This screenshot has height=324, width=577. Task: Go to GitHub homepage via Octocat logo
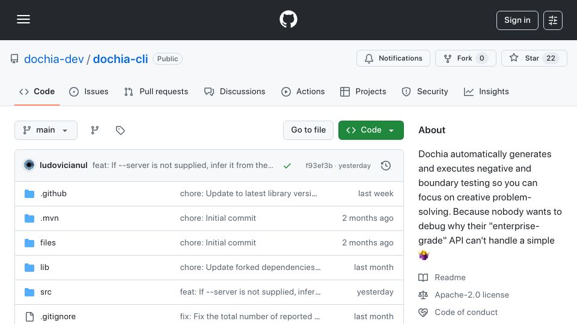[x=288, y=19]
